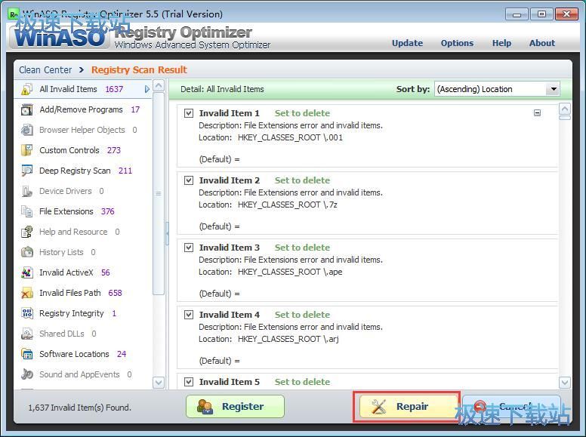The height and width of the screenshot is (437, 586).
Task: Click the History Lists icon
Action: tap(27, 252)
